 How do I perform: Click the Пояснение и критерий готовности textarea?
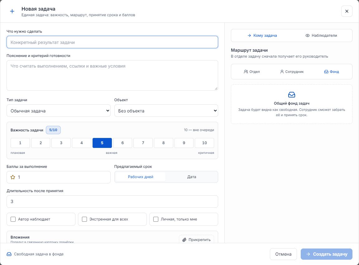[x=112, y=75]
